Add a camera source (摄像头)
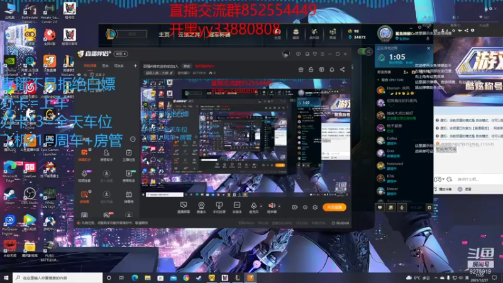 coord(201,208)
